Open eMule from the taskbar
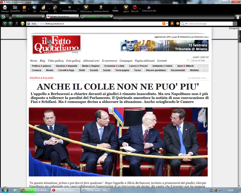The width and height of the screenshot is (241, 193). tap(35, 190)
